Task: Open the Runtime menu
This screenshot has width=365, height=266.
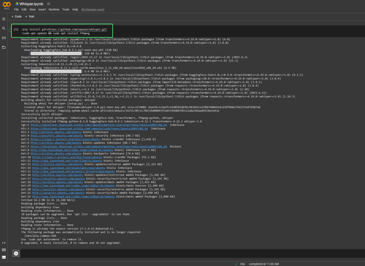Action: 54,9
